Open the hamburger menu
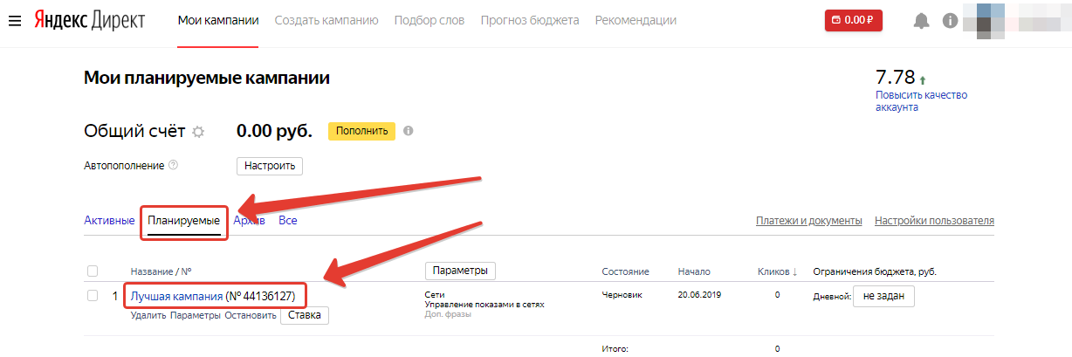The width and height of the screenshot is (1072, 357). tap(14, 20)
